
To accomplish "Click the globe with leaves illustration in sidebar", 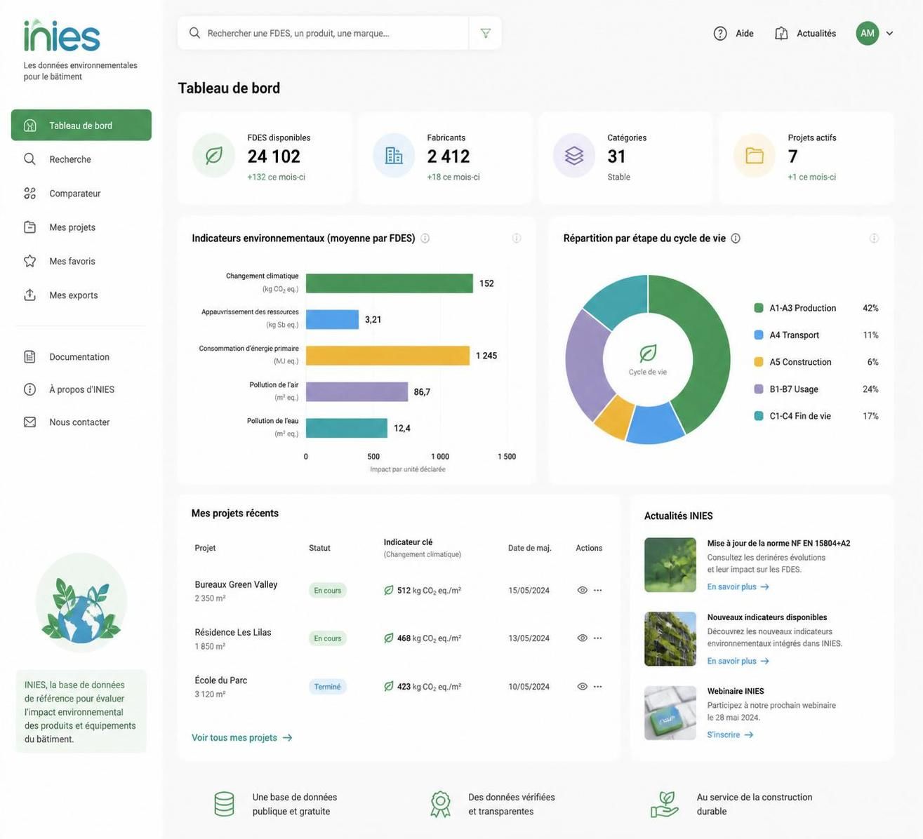I will tap(81, 603).
